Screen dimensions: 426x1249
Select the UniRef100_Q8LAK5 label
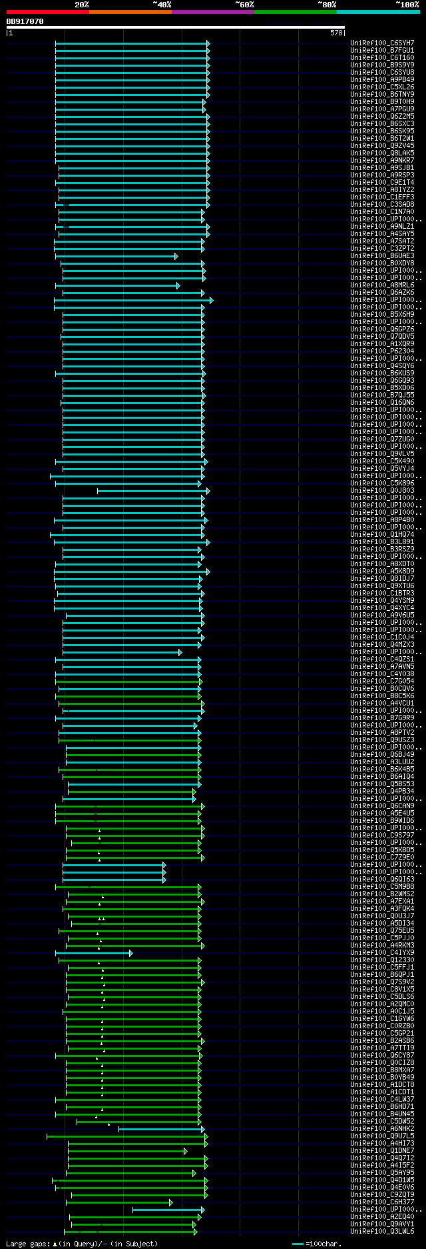point(382,153)
